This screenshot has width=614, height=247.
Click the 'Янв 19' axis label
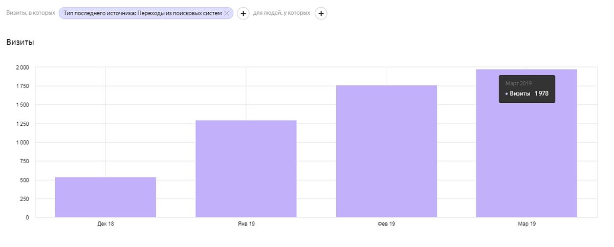(x=246, y=224)
